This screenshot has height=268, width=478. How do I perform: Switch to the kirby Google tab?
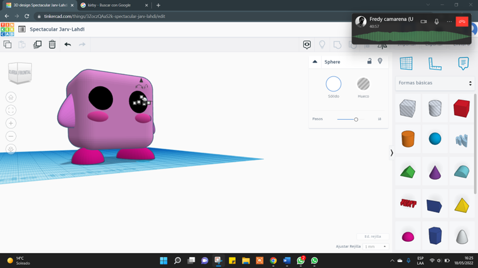click(113, 5)
